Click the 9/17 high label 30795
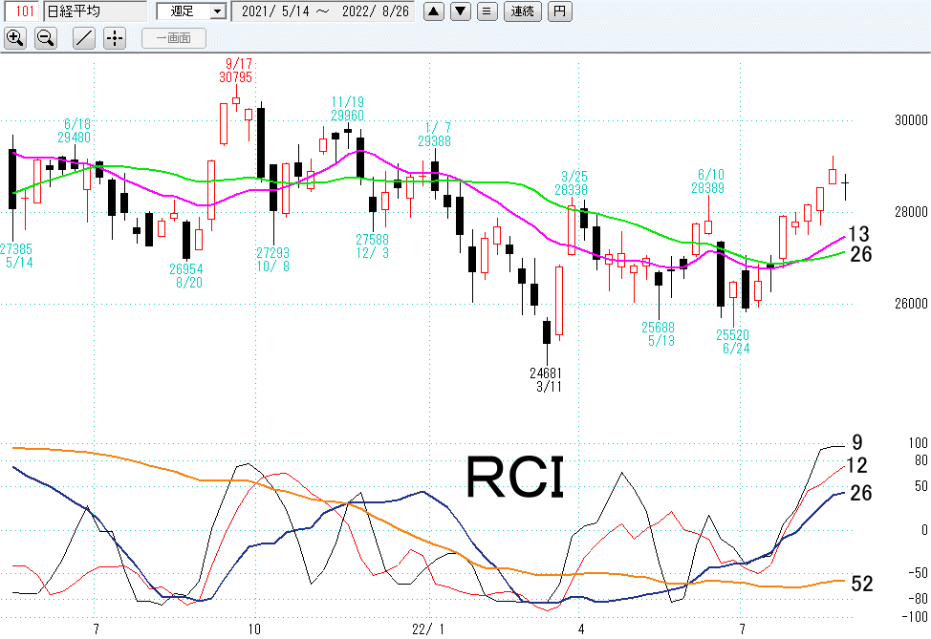 tap(235, 76)
